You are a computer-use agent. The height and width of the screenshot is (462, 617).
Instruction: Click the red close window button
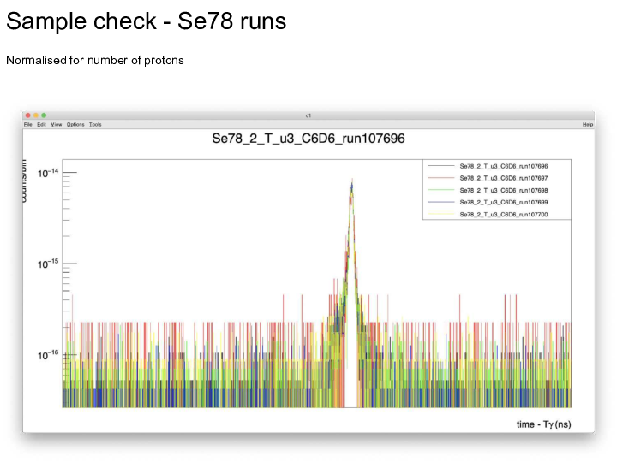(27, 115)
